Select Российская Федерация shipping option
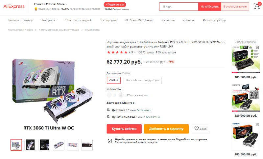This screenshot has width=263, height=159. [142, 80]
